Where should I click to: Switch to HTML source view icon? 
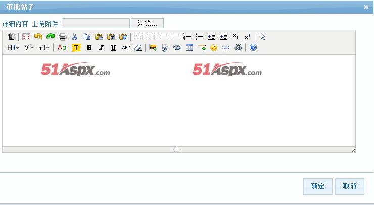[x=11, y=37]
